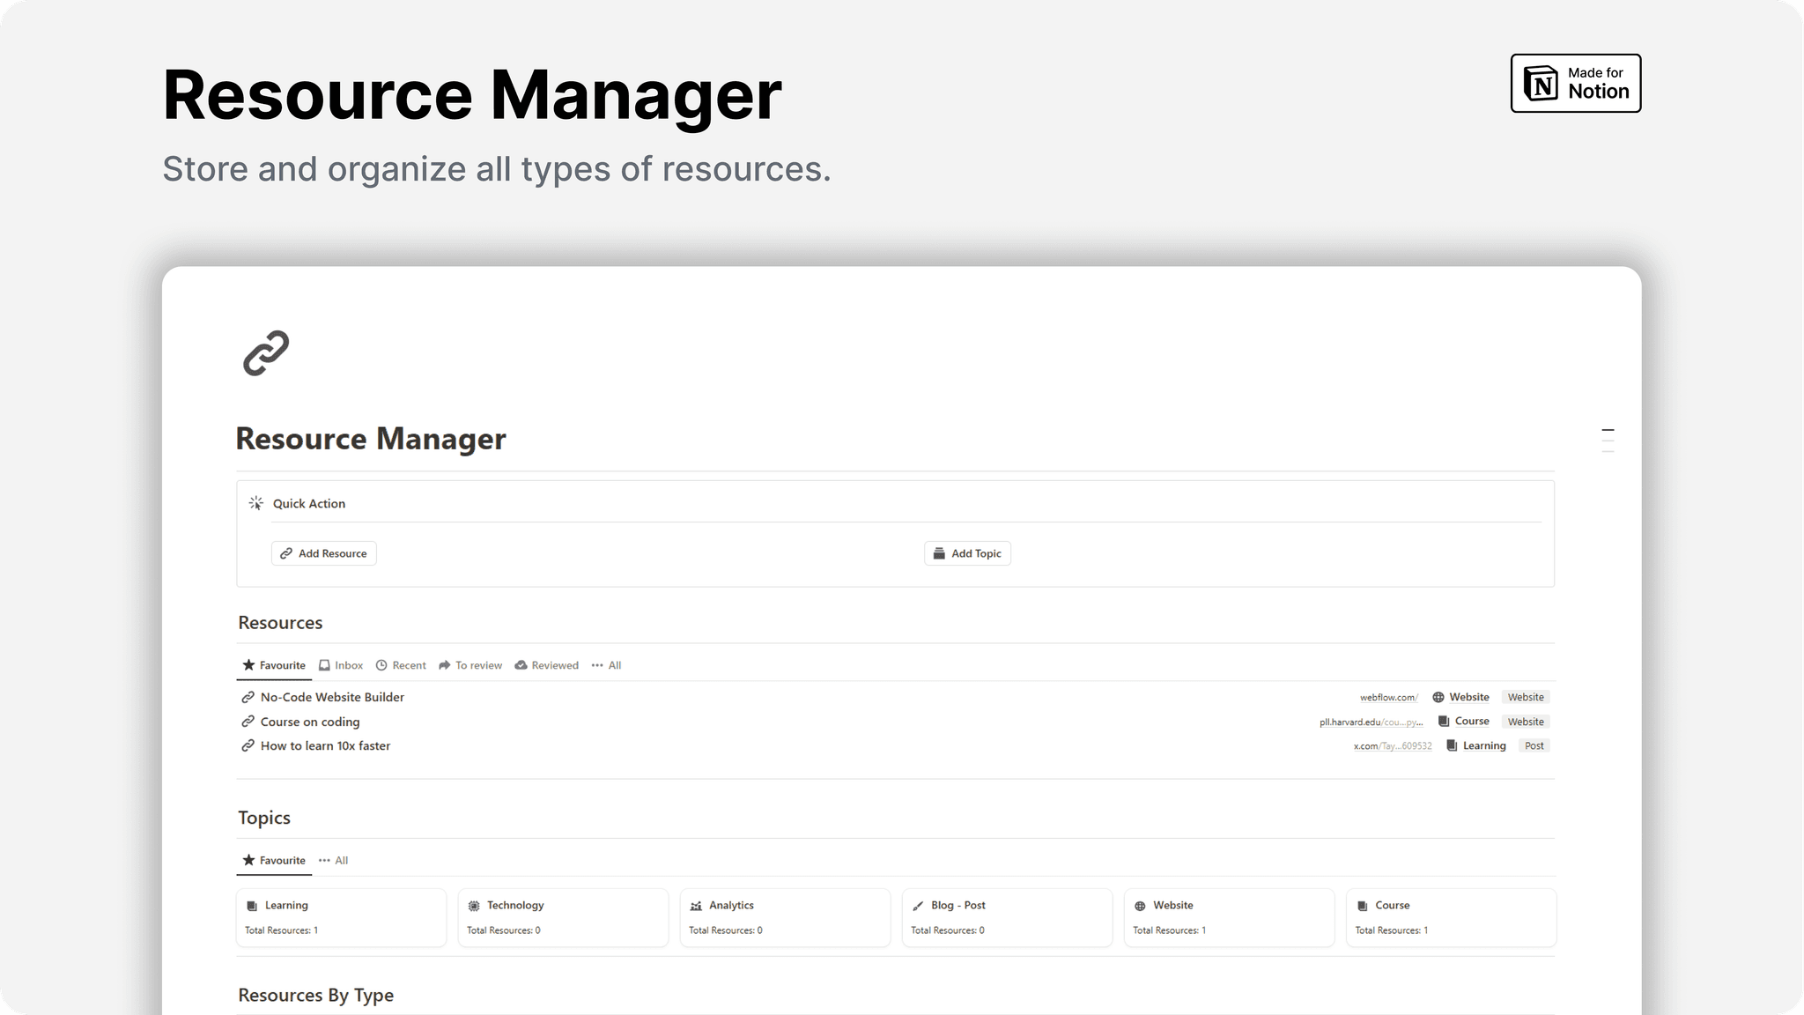This screenshot has height=1015, width=1804.
Task: Click the globe icon on the Website card
Action: 1141,905
